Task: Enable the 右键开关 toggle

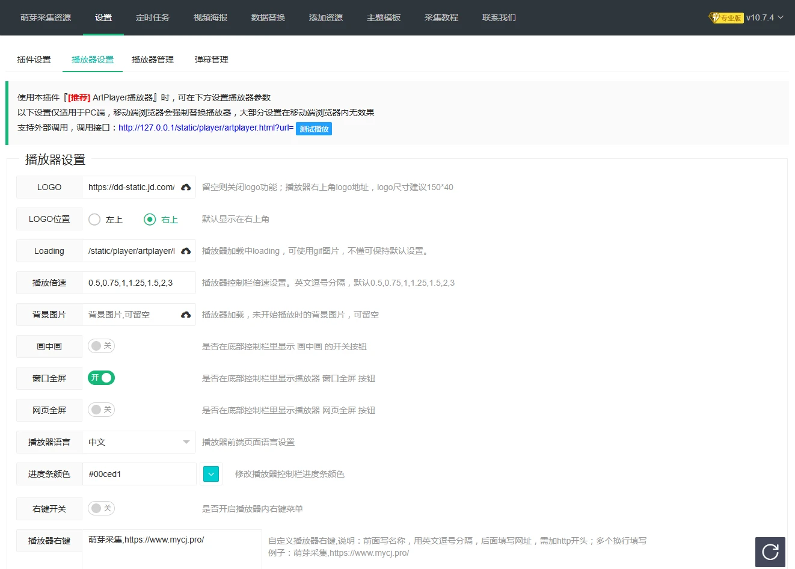Action: click(x=101, y=508)
